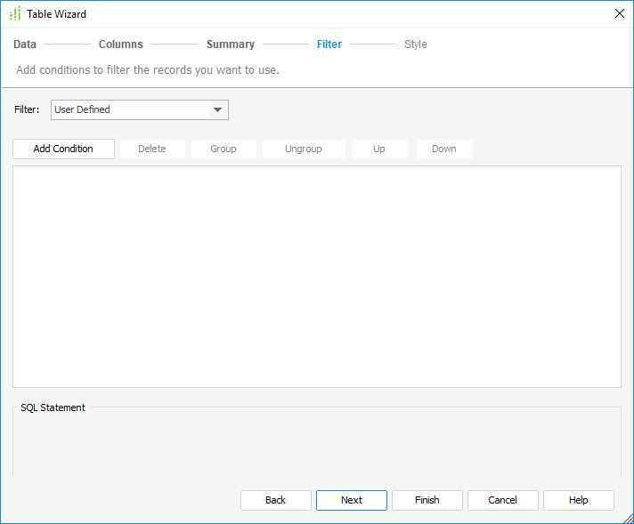
Task: Open Help for the Table Wizard
Action: [579, 500]
